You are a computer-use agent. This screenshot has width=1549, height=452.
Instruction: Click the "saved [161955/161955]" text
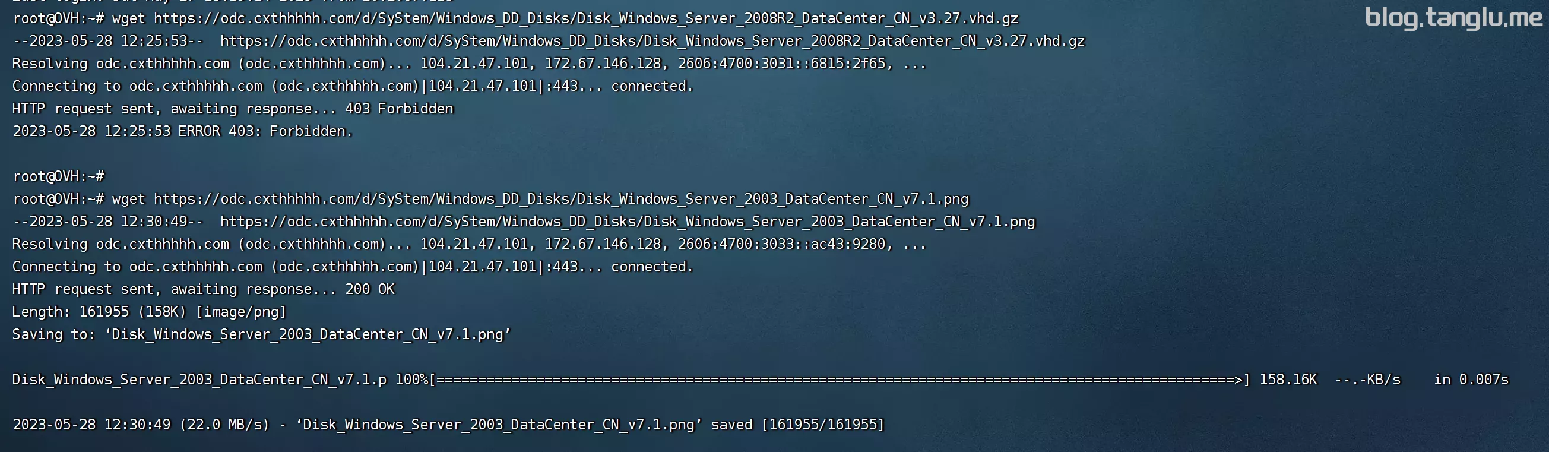(x=797, y=425)
